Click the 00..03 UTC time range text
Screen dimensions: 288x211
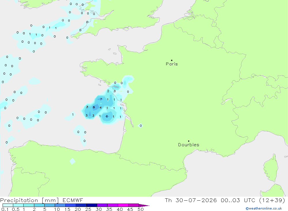point(238,200)
